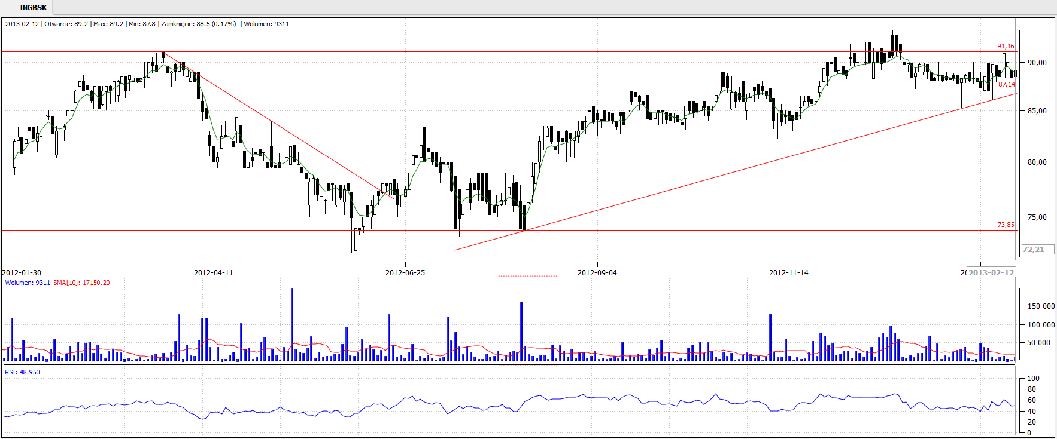Click the 73,85 horizontal level label
This screenshot has width=1057, height=439.
pyautogui.click(x=1006, y=225)
